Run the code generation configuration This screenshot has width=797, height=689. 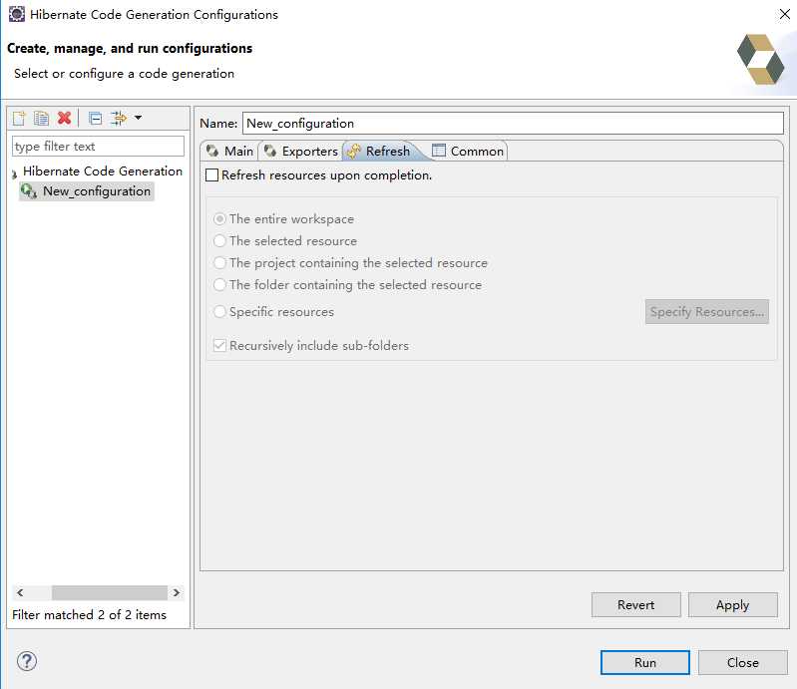(645, 663)
